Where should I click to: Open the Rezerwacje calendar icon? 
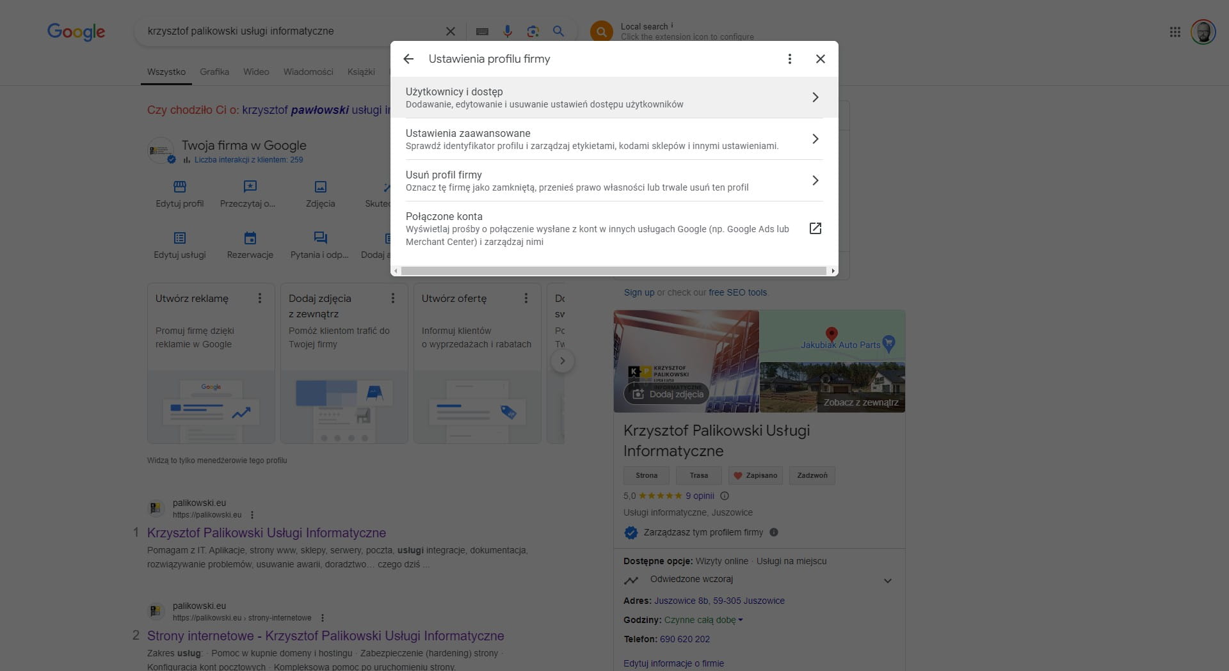coord(250,238)
